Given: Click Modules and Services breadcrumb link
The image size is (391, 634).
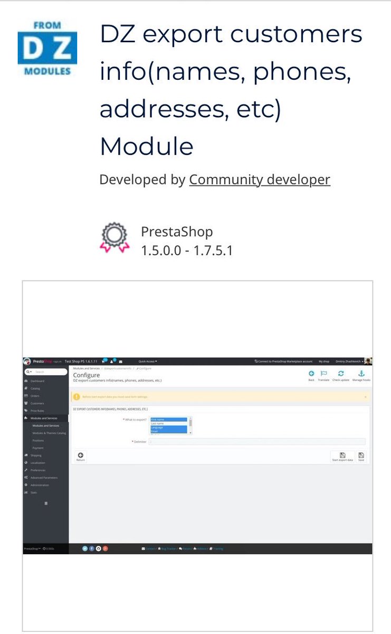Looking at the screenshot, I should click(86, 368).
